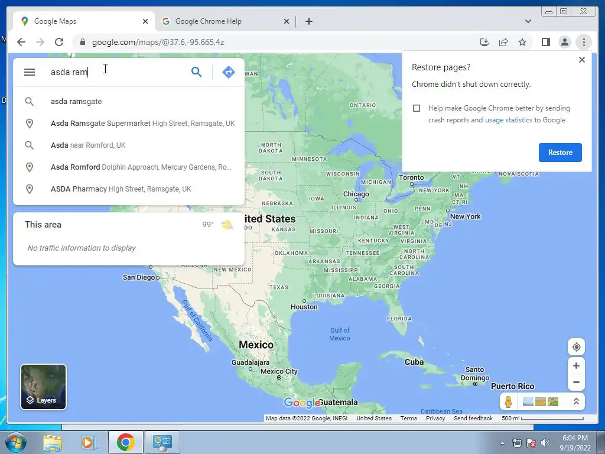Viewport: 605px width, 454px height.
Task: Click the taskbar clock showing 6:04 PM
Action: click(x=575, y=443)
